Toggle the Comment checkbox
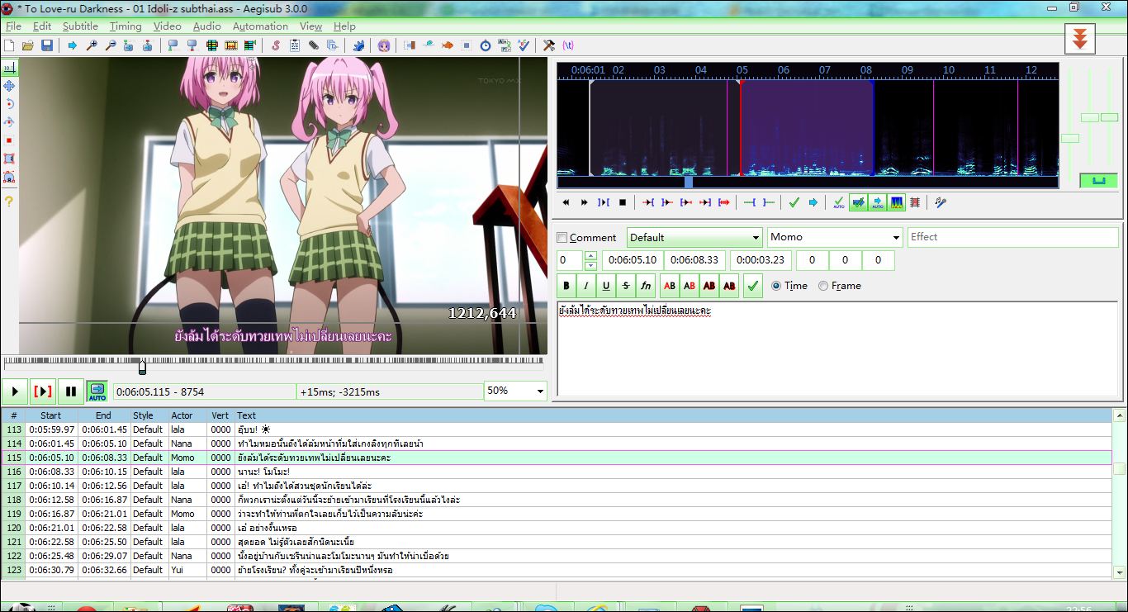The image size is (1128, 612). click(562, 238)
